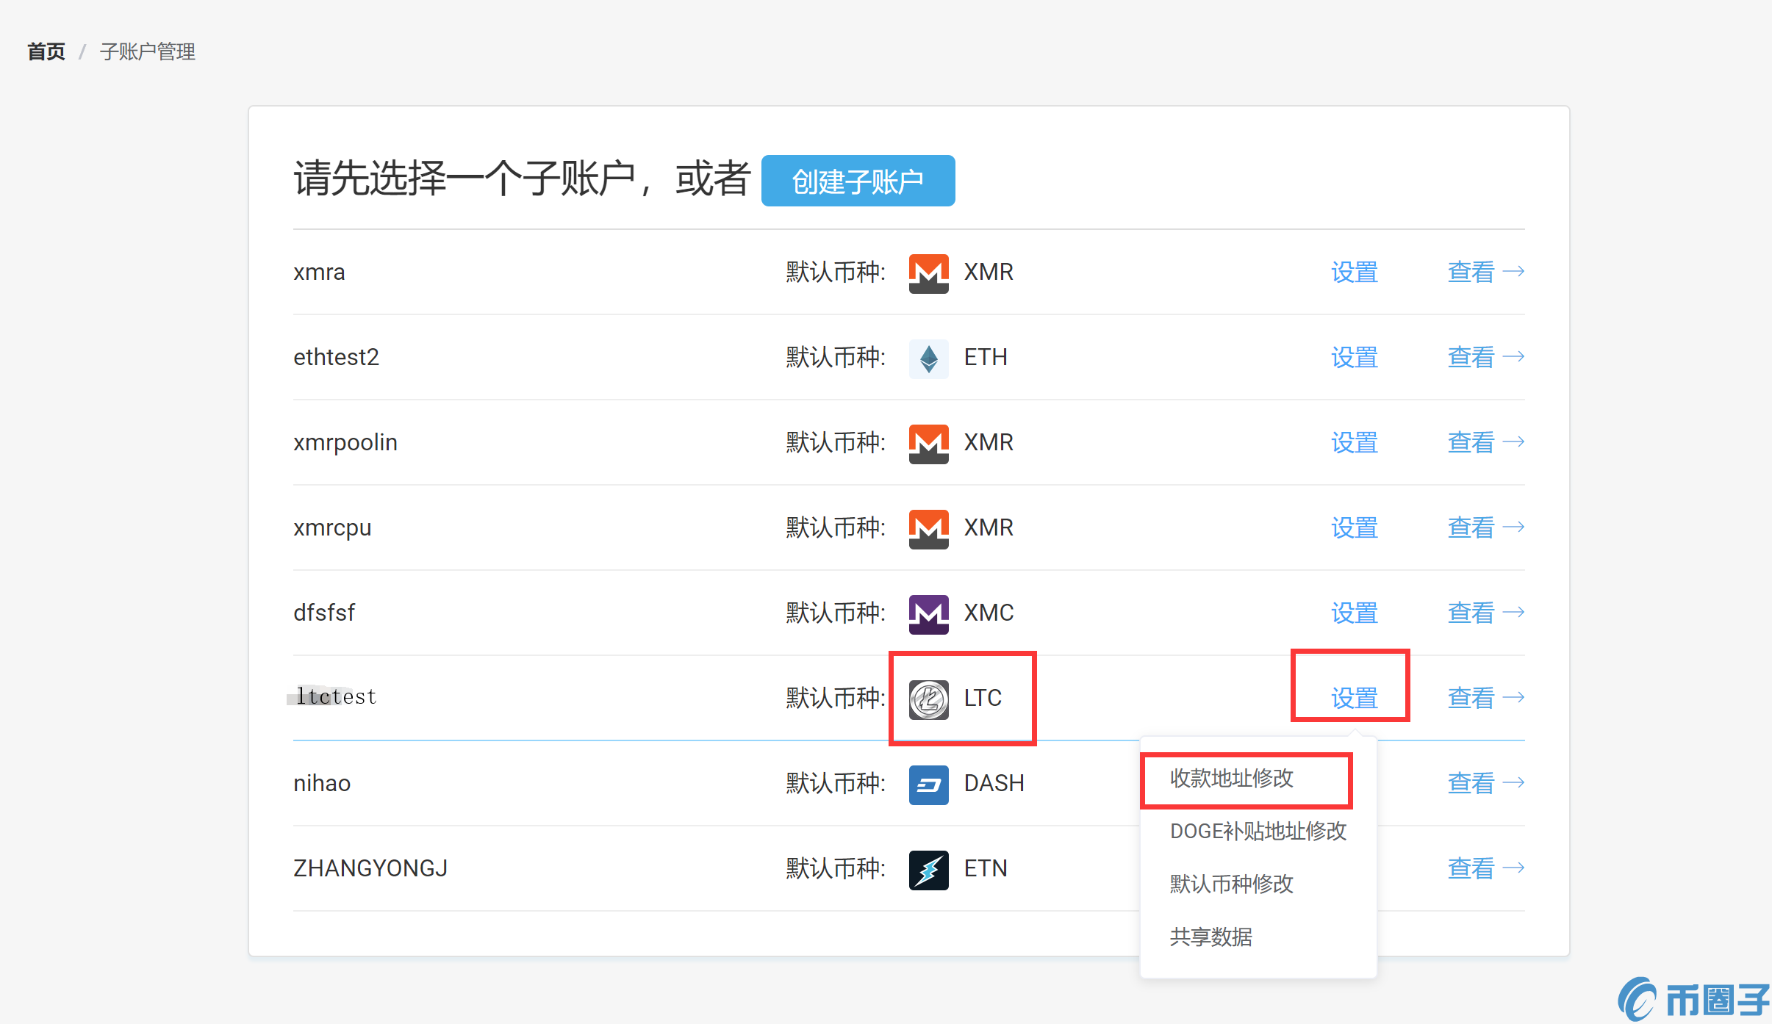Select the xmrcpu account name
The width and height of the screenshot is (1772, 1024).
(x=332, y=528)
